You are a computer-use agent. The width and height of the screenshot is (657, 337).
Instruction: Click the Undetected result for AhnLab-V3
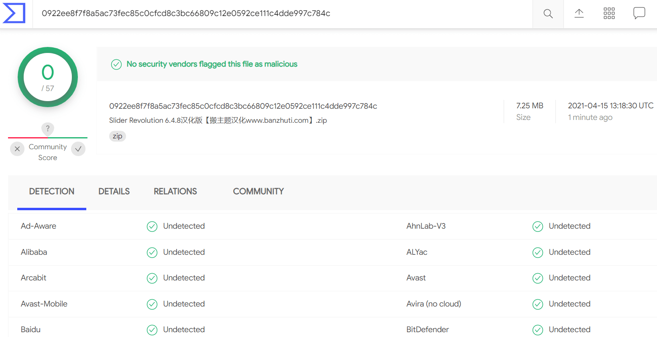pyautogui.click(x=570, y=226)
